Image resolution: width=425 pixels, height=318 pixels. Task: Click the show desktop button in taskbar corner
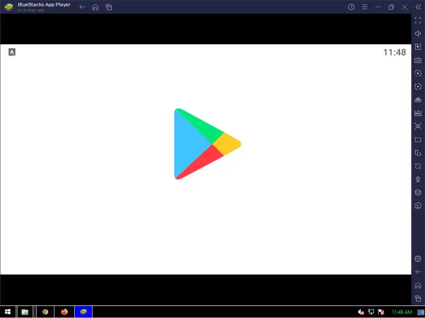(421, 312)
